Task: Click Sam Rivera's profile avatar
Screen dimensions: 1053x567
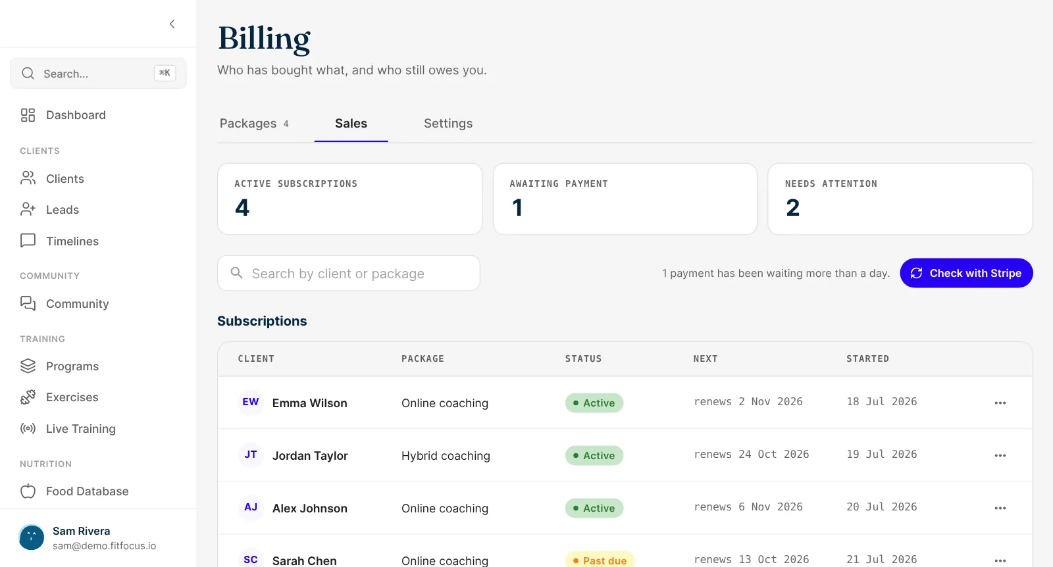Action: [32, 537]
